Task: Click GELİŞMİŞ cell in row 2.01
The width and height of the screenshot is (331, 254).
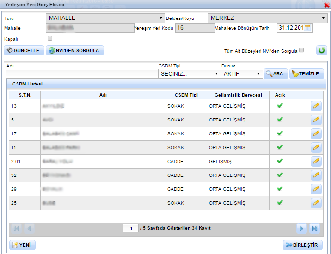Action: 238,162
